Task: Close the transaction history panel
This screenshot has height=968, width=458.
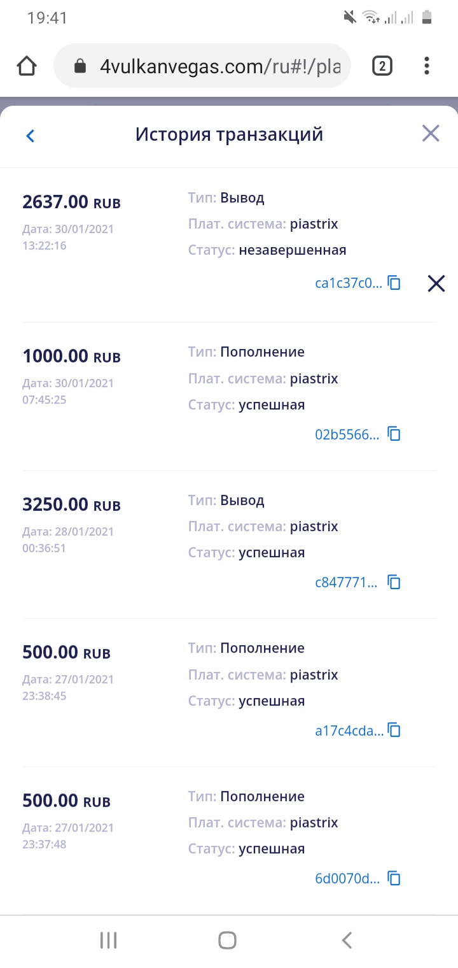Action: coord(431,134)
